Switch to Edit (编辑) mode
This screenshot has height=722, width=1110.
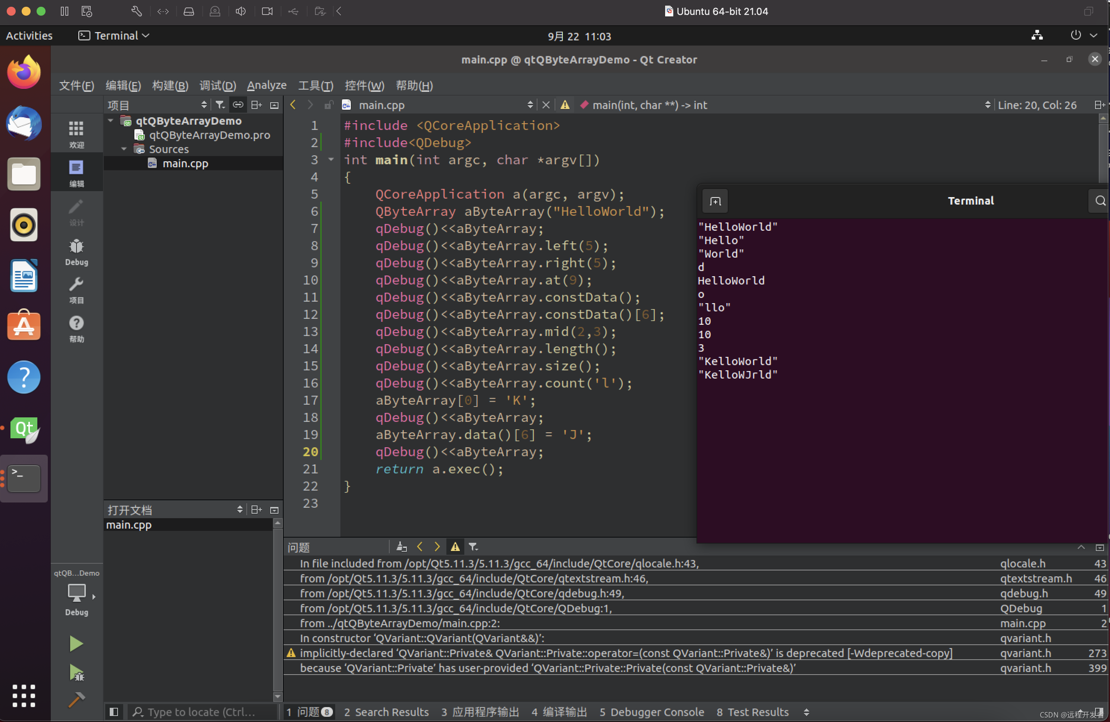77,172
